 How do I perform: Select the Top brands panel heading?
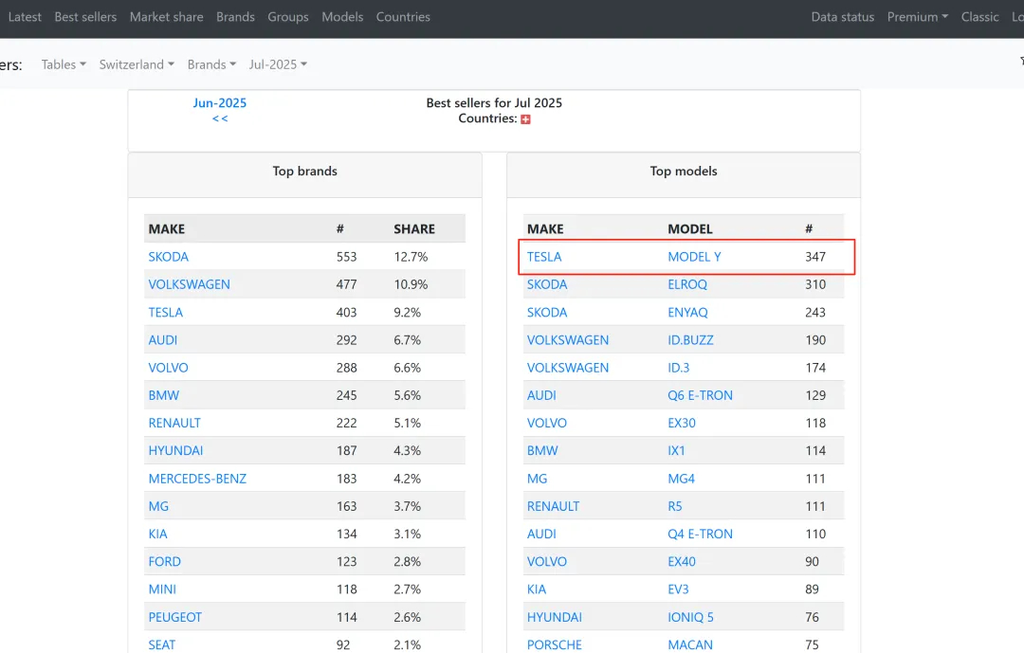coord(305,172)
